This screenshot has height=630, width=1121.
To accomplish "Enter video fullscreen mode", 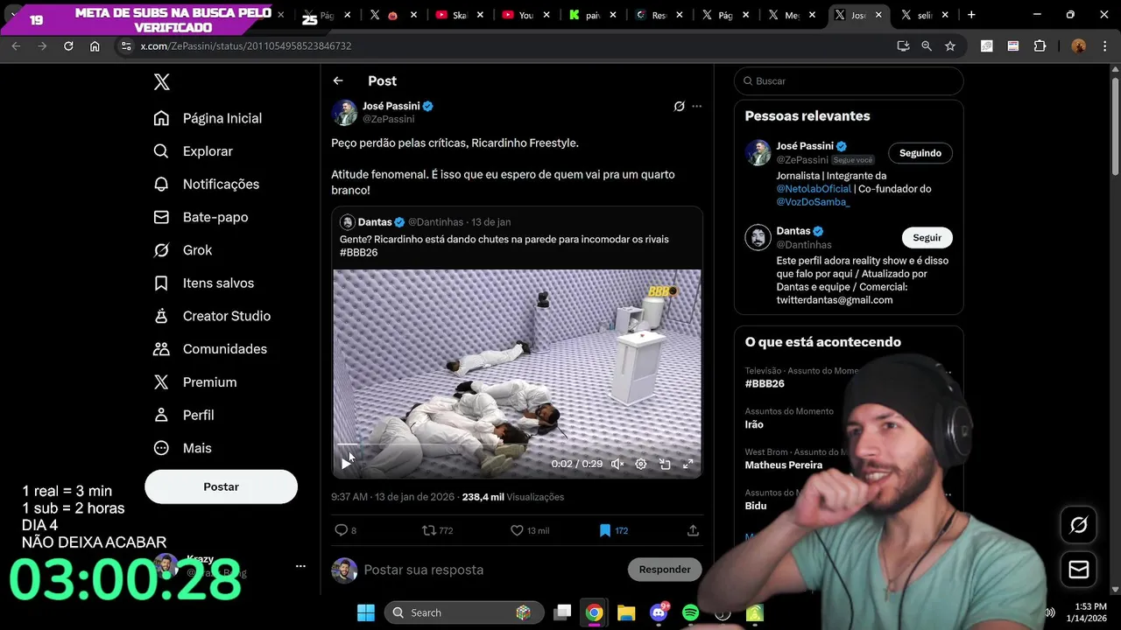I will 688,464.
